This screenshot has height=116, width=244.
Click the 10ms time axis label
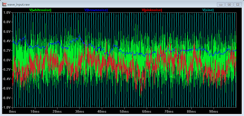pyautogui.click(x=35, y=112)
